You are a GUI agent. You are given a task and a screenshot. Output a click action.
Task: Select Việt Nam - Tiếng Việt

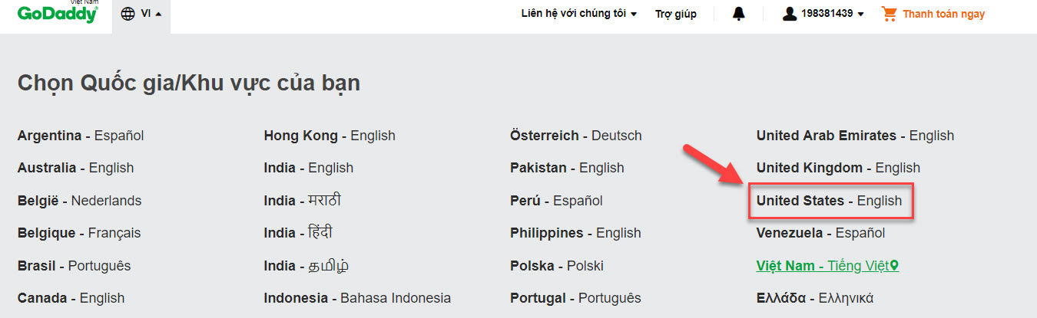pos(822,266)
